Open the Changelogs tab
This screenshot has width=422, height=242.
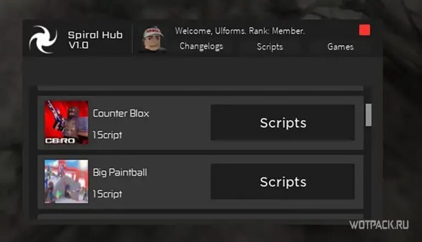click(201, 46)
